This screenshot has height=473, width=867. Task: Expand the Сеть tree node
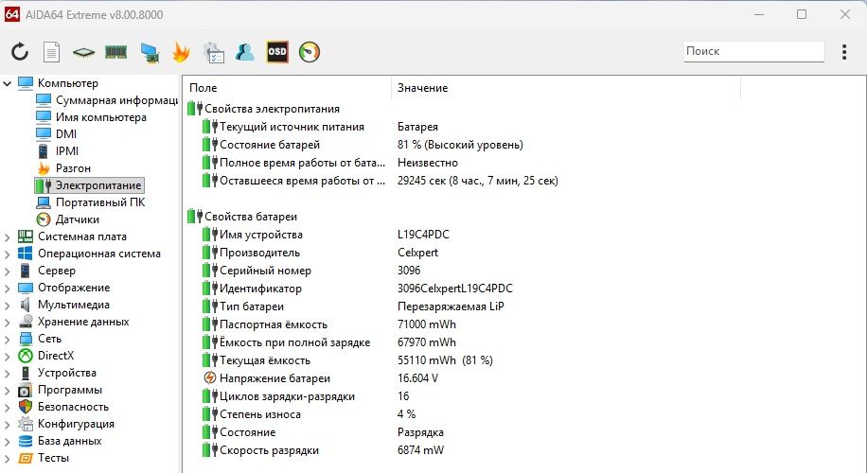(8, 340)
